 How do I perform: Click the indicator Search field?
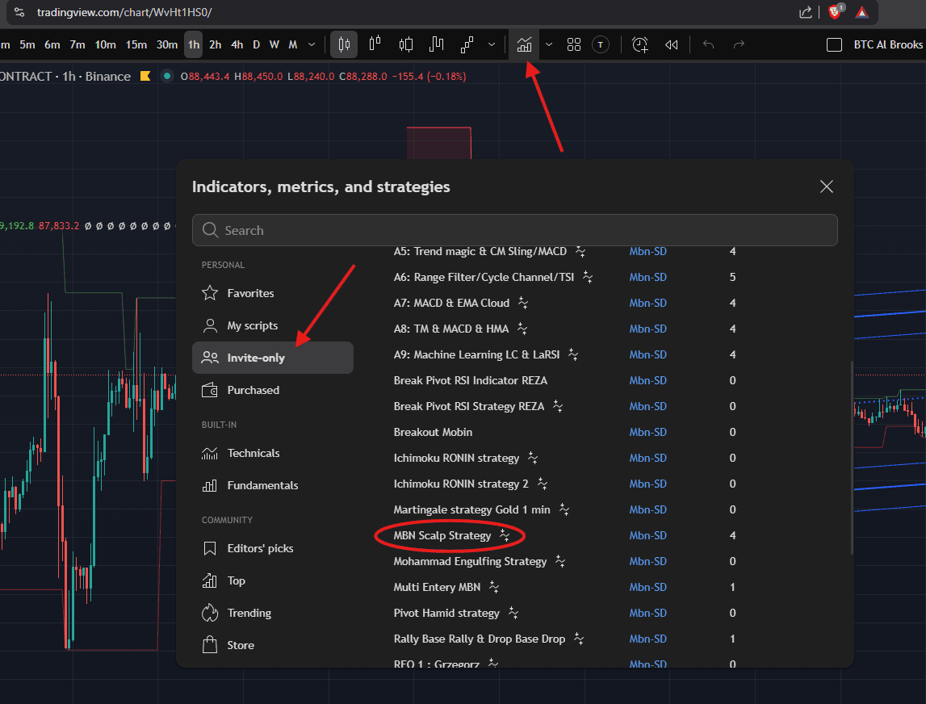(x=515, y=230)
